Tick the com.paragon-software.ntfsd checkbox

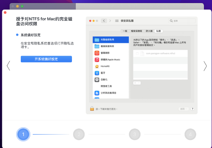(137, 54)
